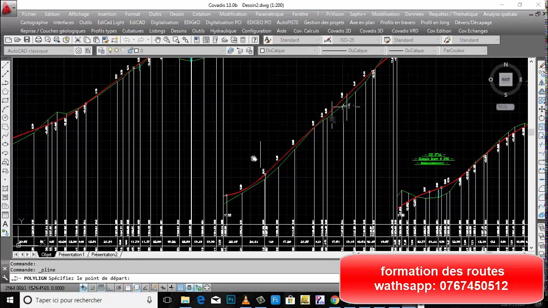Close the command line window
This screenshot has height=308, width=548.
pyautogui.click(x=5, y=269)
